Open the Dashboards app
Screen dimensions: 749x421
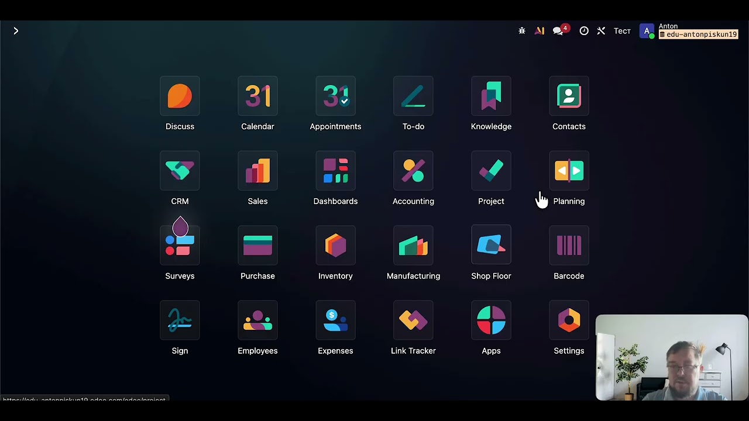pos(335,171)
